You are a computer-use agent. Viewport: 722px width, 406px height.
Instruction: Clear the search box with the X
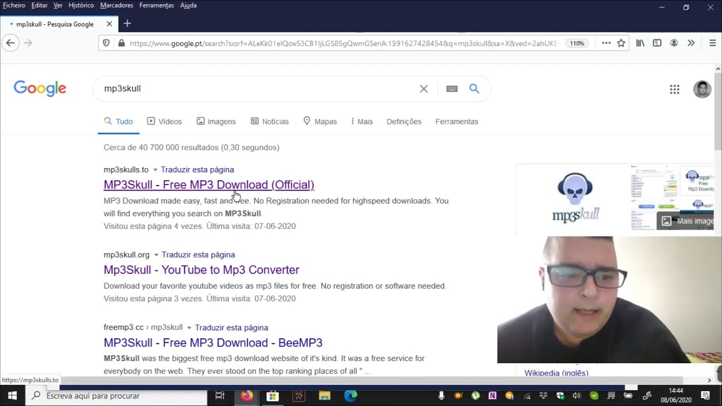(x=424, y=89)
